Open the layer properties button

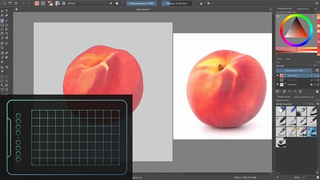click(300, 91)
